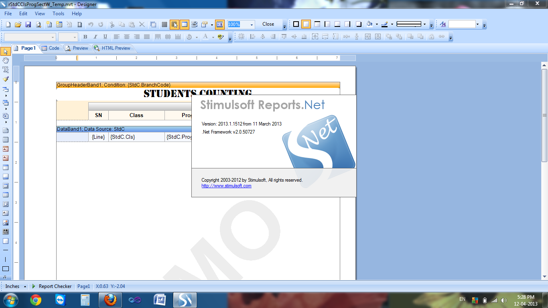Click the Close button in toolbar
Screen dimensions: 548x308
point(268,24)
